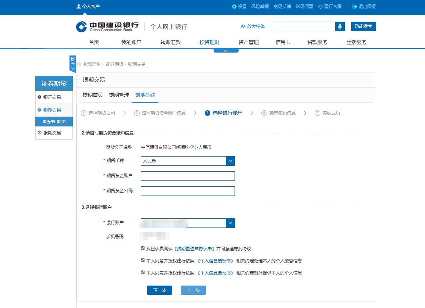Toggle the 对外提供个人信息 authorization checkbox
This screenshot has height=308, width=425.
[143, 272]
